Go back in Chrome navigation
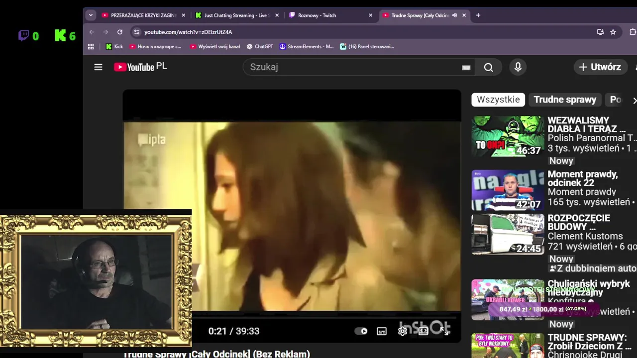Viewport: 637px width, 358px height. 92,32
